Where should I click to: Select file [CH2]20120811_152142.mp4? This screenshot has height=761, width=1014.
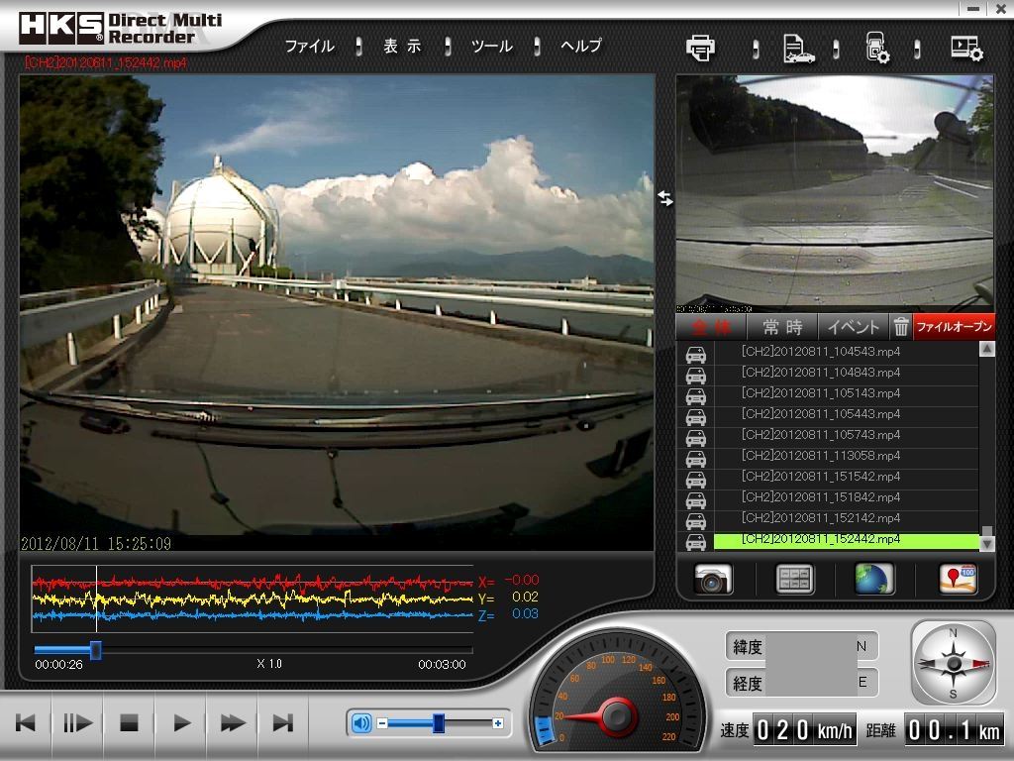tap(846, 517)
